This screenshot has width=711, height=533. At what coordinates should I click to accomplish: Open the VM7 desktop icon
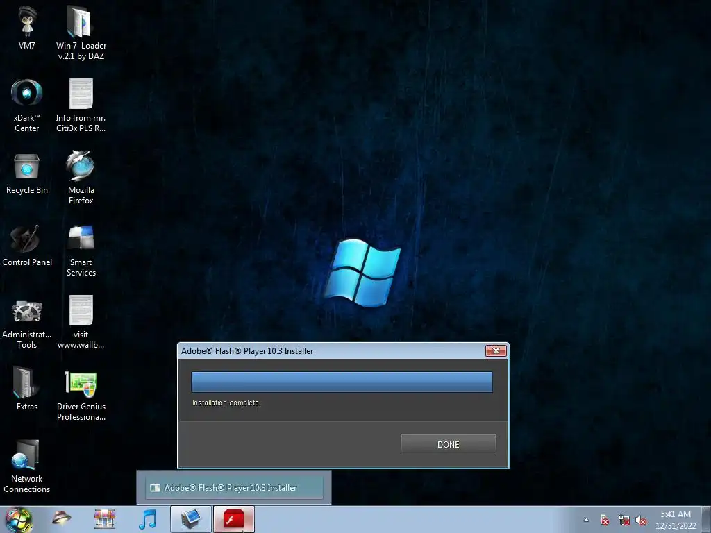point(27,27)
